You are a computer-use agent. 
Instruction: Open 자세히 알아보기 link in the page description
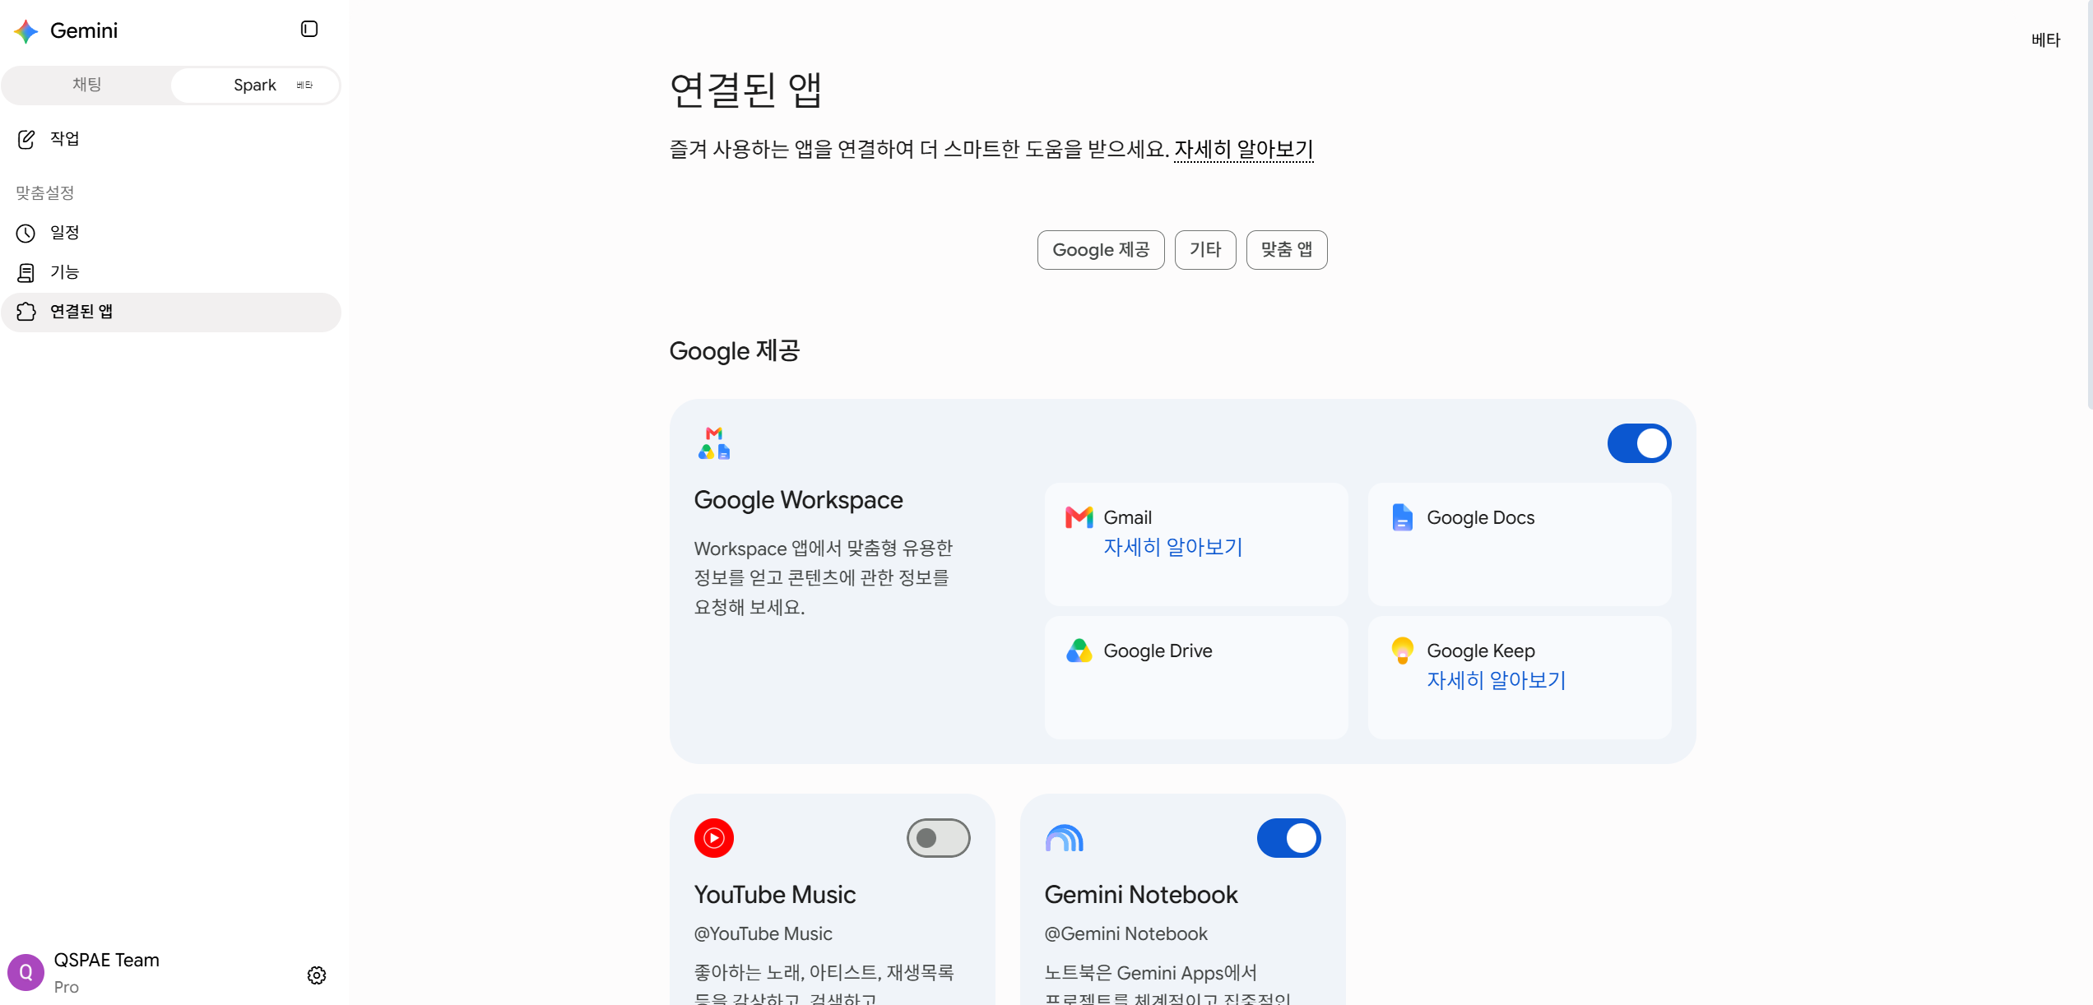point(1243,150)
